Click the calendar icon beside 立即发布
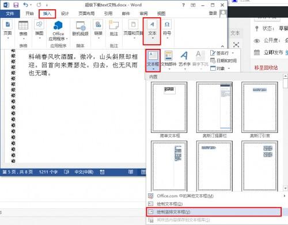 pyautogui.click(x=257, y=52)
